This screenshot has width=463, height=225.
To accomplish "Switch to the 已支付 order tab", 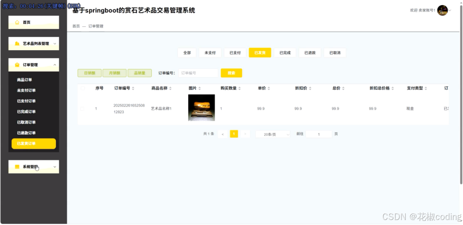I will 235,53.
